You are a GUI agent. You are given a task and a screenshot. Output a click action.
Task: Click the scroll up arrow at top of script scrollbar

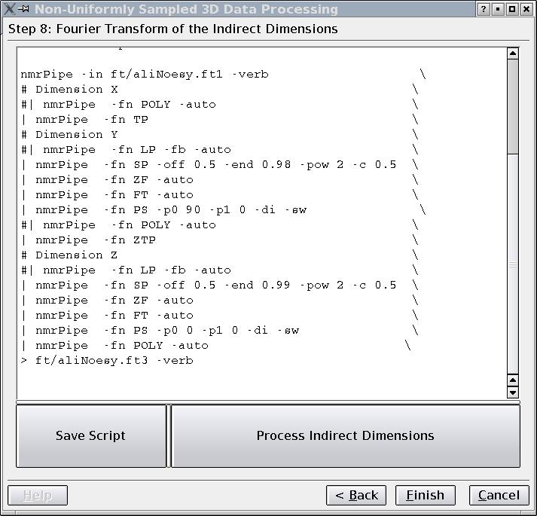click(x=513, y=53)
